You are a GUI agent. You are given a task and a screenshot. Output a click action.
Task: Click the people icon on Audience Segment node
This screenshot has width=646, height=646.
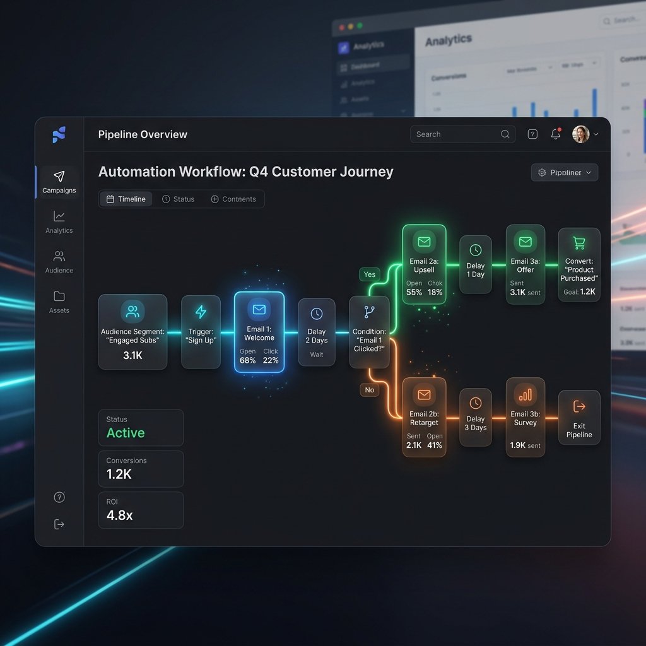coord(132,310)
